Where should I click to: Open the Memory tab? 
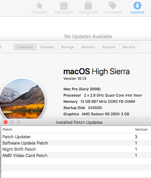(88, 47)
